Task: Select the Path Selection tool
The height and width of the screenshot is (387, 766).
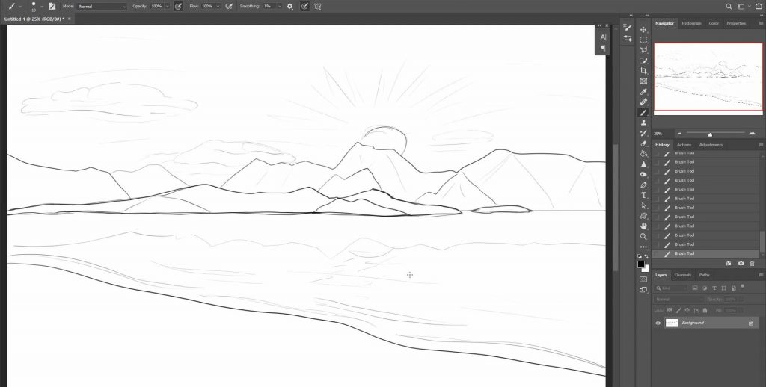Action: pos(643,205)
